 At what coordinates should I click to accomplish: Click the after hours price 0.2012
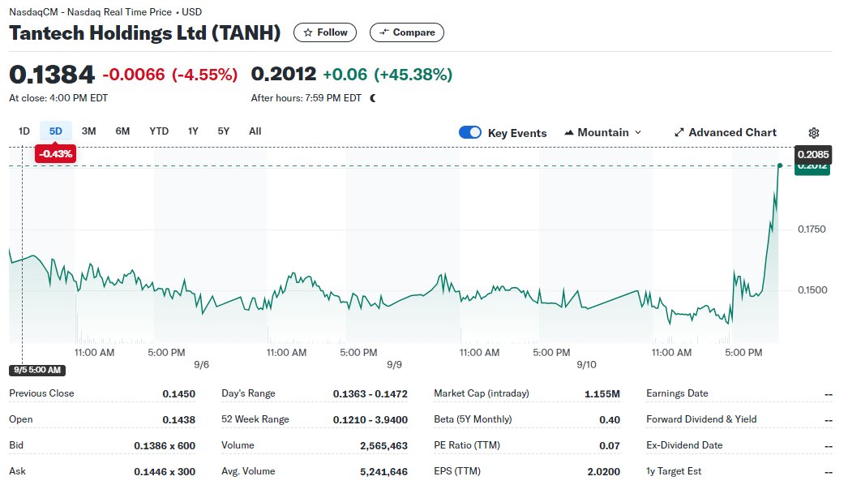coord(284,74)
